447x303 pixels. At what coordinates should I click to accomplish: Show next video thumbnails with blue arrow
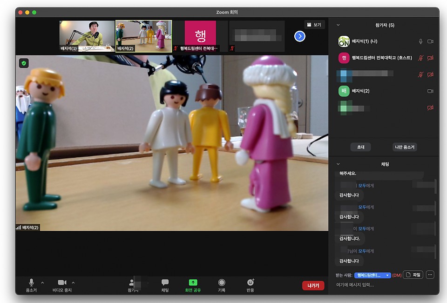[x=300, y=36]
